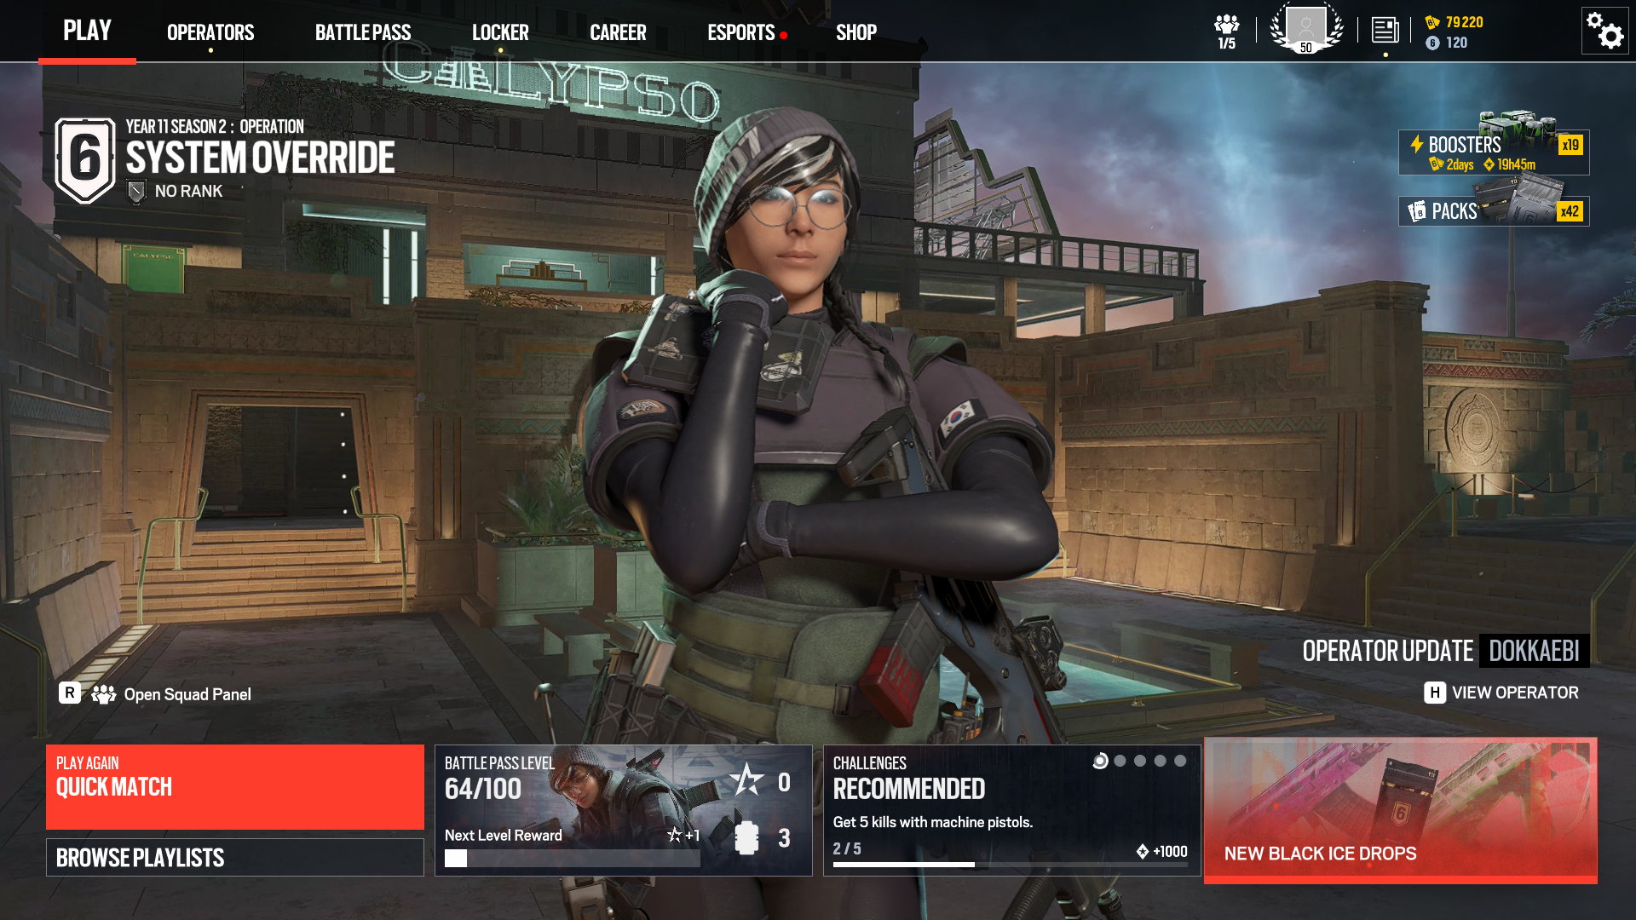Click the R key prompt icon
The image size is (1636, 920).
click(70, 693)
